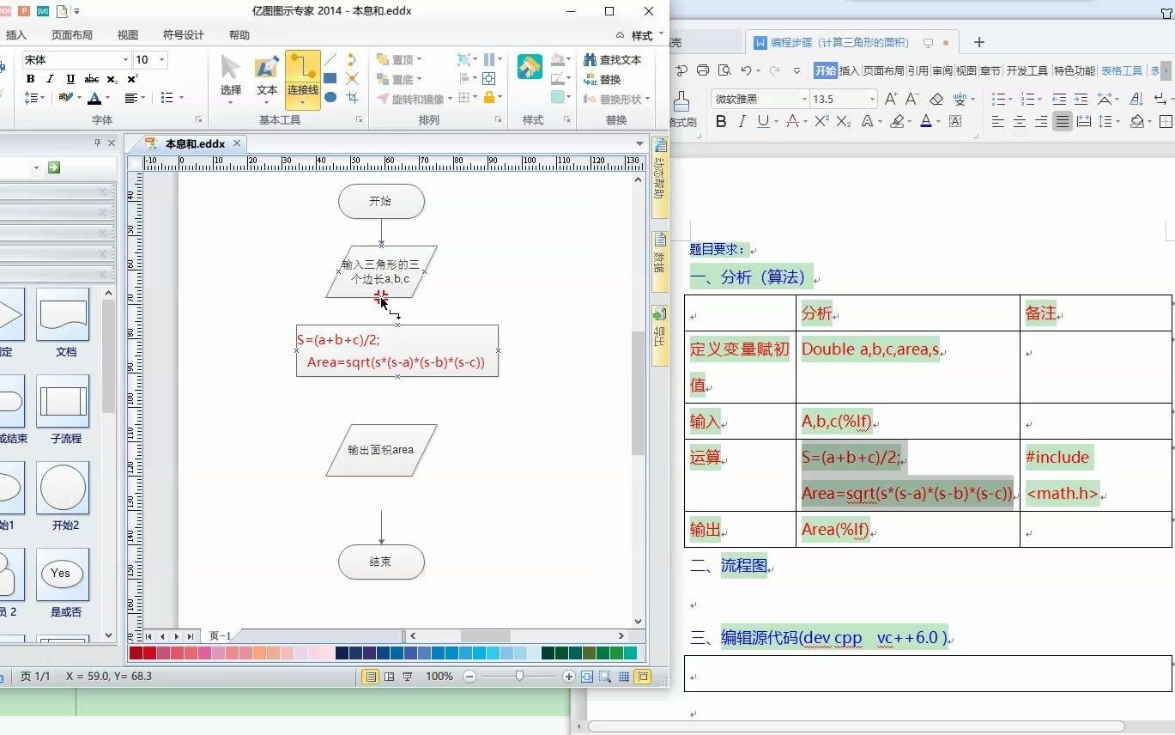Toggle strikethrough abc in Edraw

91,79
